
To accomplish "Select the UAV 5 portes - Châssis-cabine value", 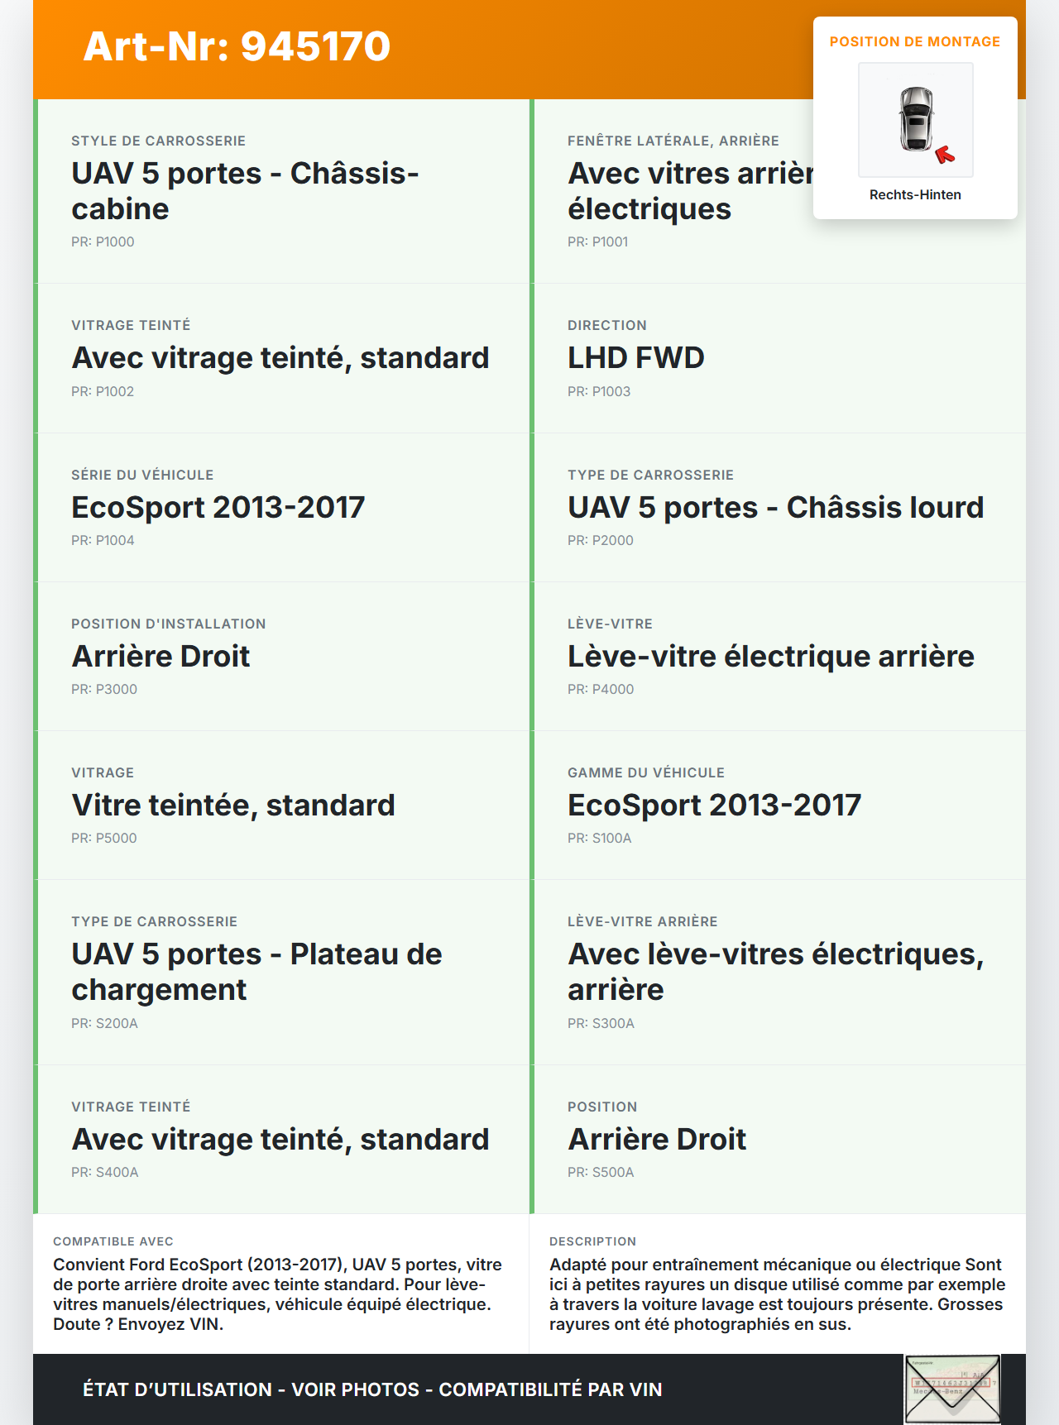I will tap(245, 191).
